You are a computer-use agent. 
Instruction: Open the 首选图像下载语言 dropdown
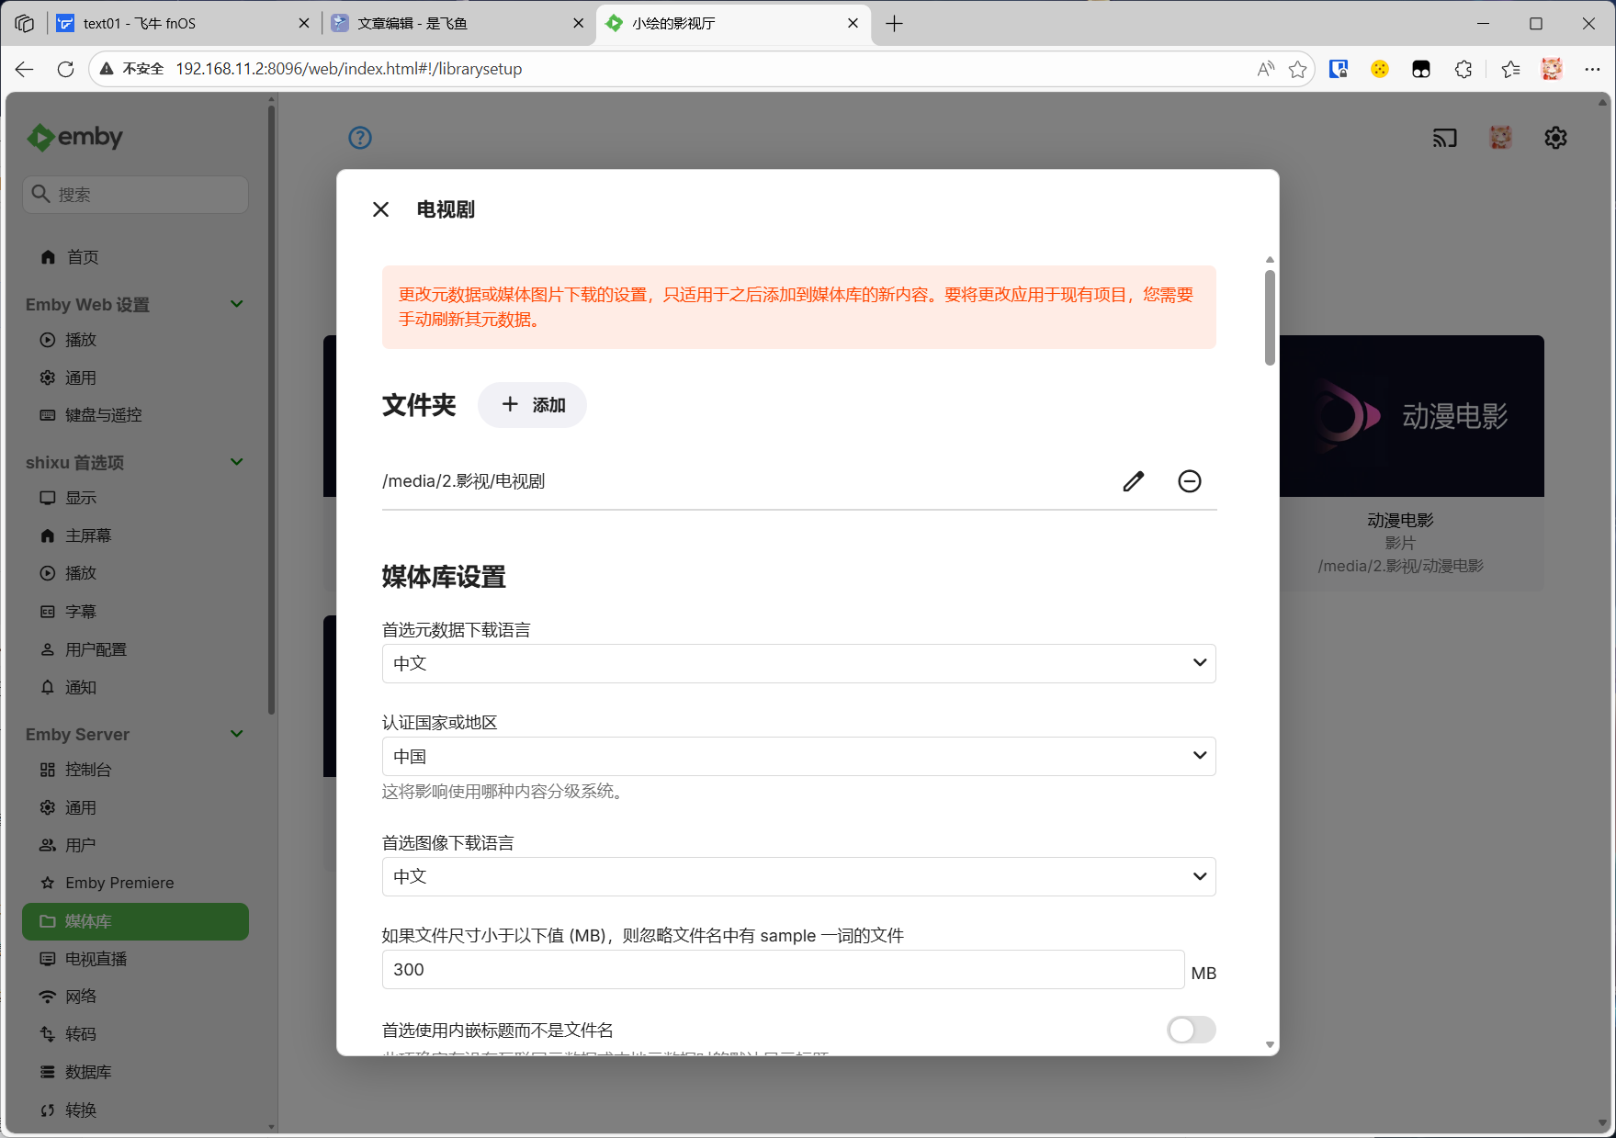point(798,876)
